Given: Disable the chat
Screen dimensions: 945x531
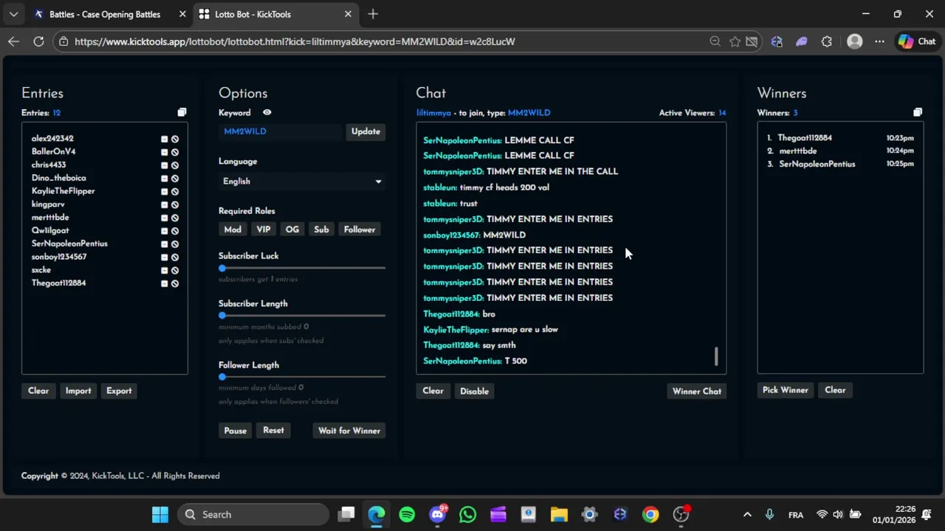Looking at the screenshot, I should (474, 391).
